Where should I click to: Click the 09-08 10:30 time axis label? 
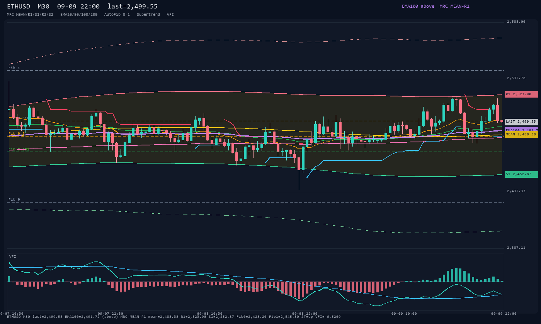coord(210,314)
